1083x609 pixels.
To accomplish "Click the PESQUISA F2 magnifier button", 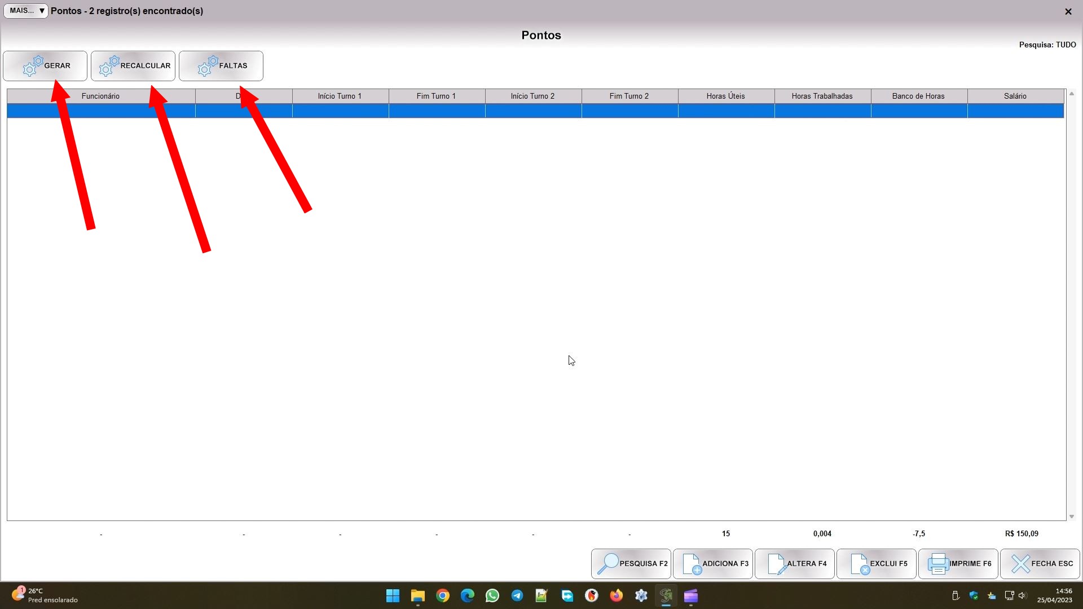I will (631, 564).
